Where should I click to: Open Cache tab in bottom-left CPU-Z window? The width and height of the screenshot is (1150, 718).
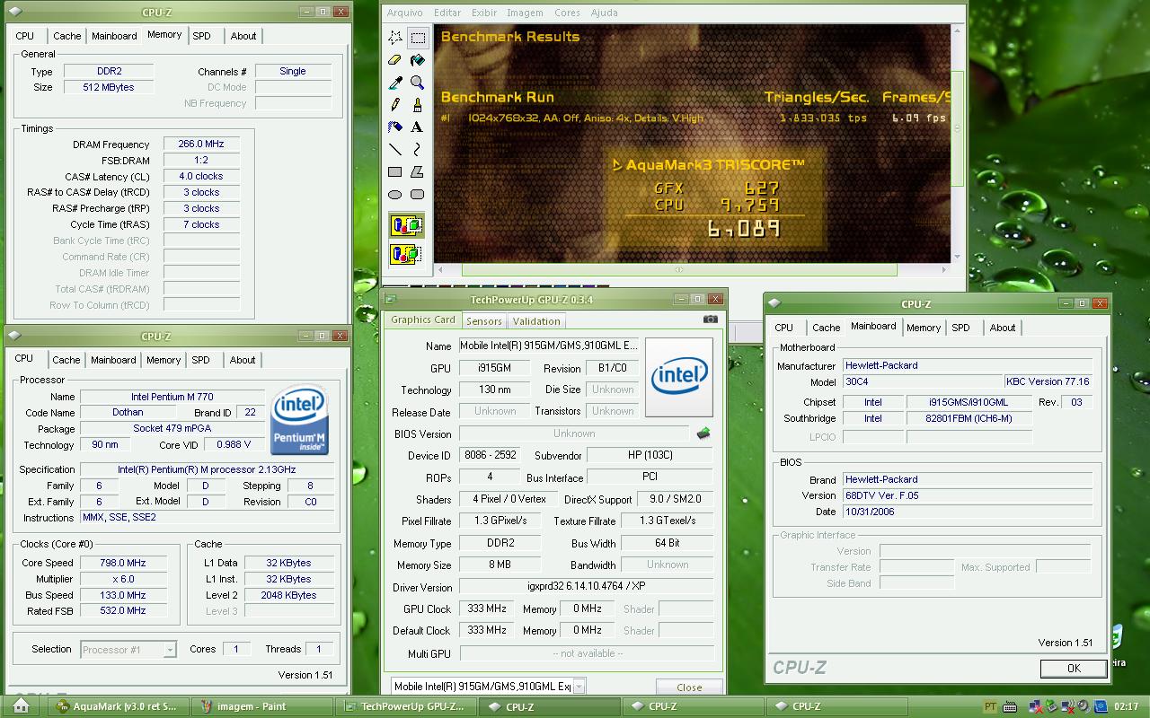coord(66,360)
